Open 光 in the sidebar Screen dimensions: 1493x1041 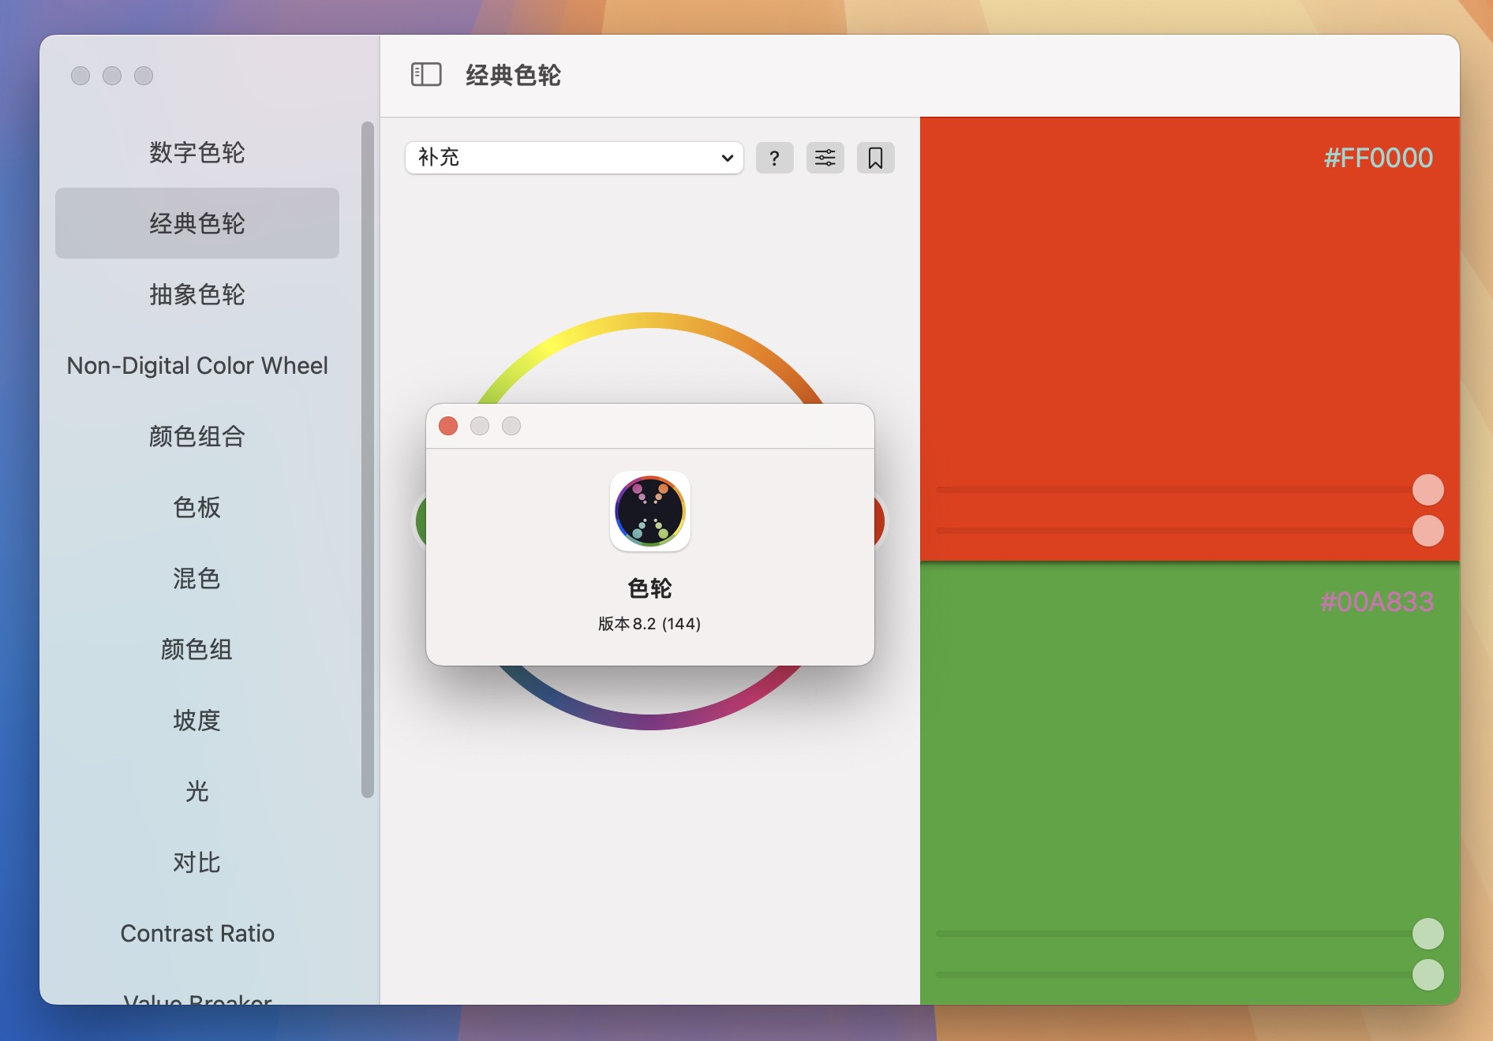[x=197, y=791]
